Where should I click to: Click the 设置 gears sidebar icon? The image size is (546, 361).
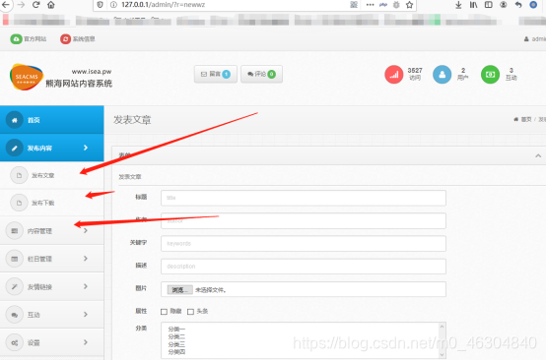[14, 342]
